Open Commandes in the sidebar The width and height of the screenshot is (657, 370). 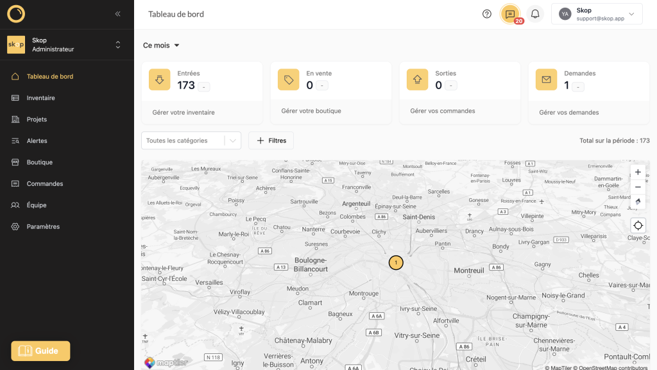click(x=44, y=184)
